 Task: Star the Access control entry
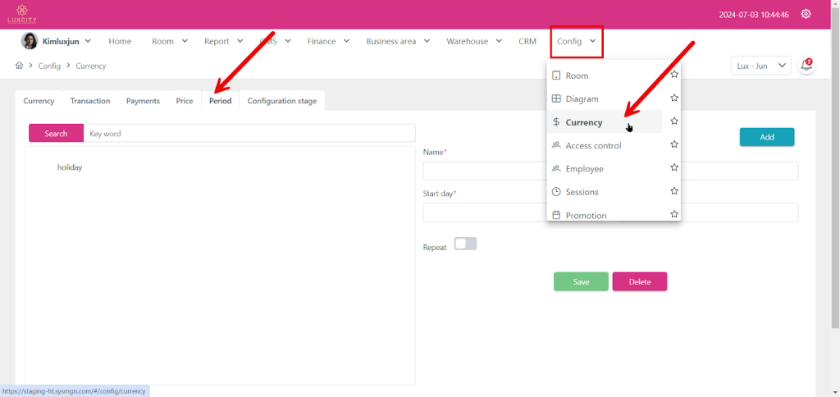(674, 145)
